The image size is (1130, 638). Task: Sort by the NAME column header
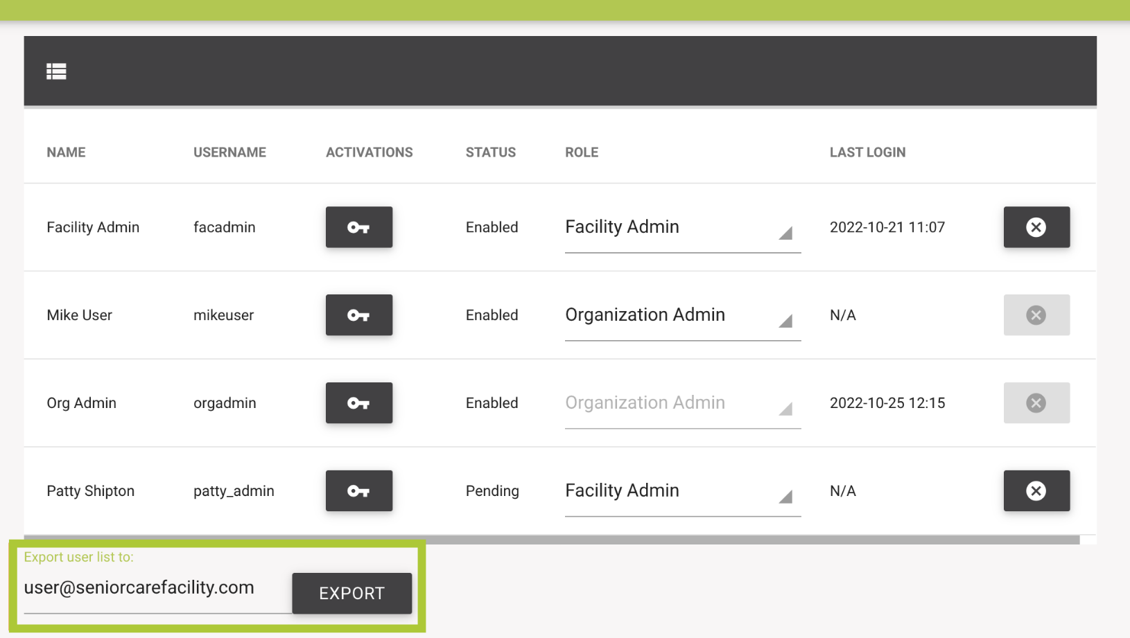click(66, 152)
